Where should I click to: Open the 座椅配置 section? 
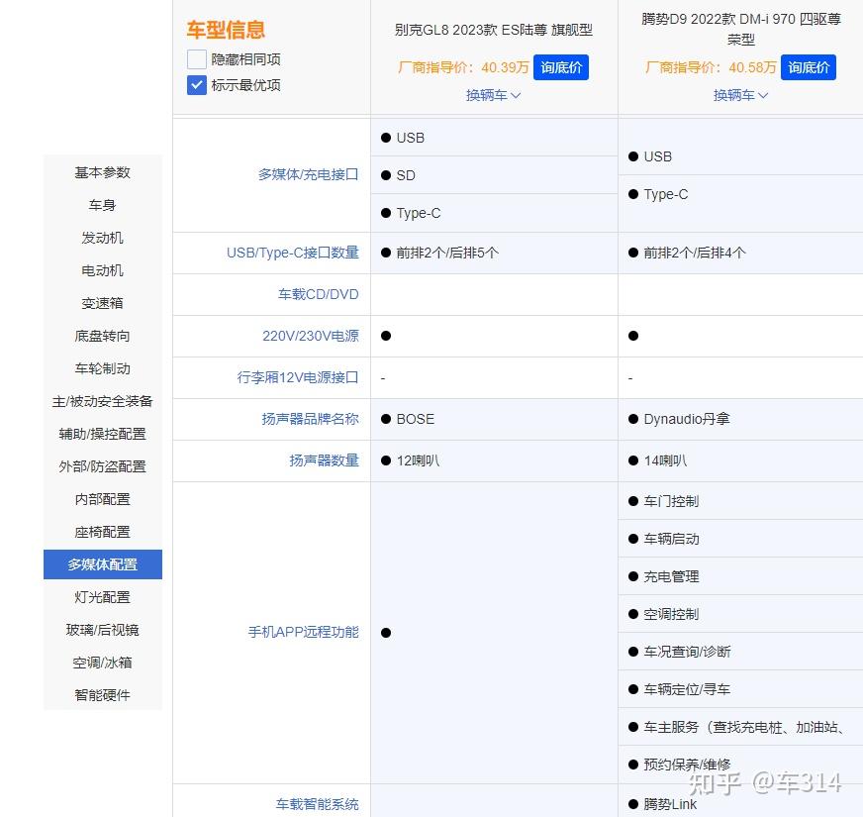pyautogui.click(x=101, y=532)
